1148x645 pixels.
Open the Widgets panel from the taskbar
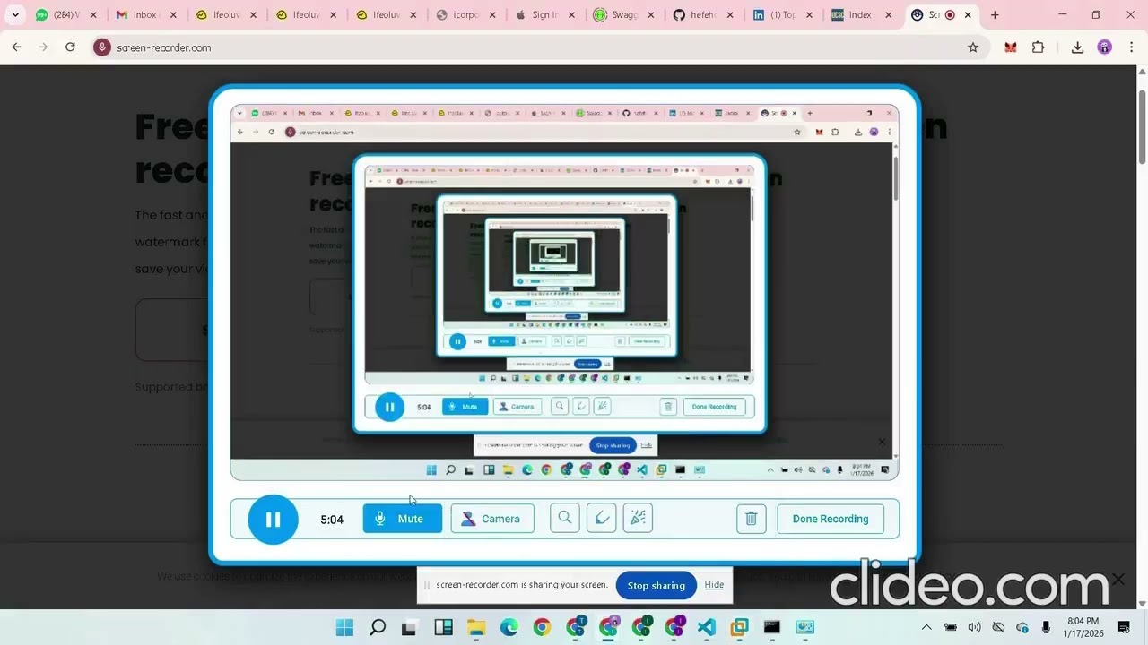(x=443, y=627)
